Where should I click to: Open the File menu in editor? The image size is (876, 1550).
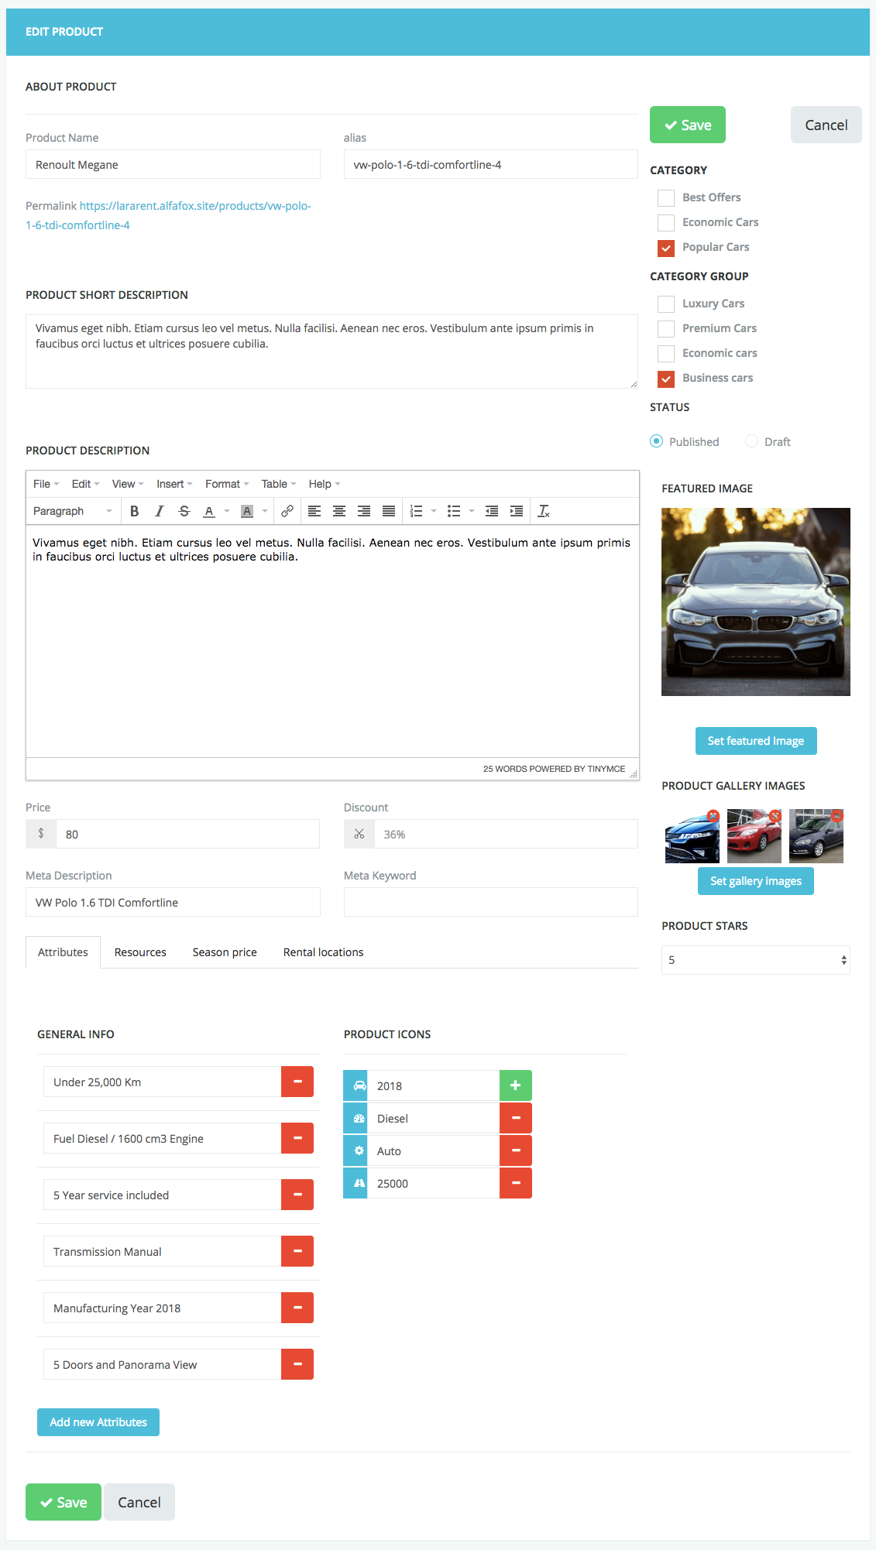pos(46,484)
